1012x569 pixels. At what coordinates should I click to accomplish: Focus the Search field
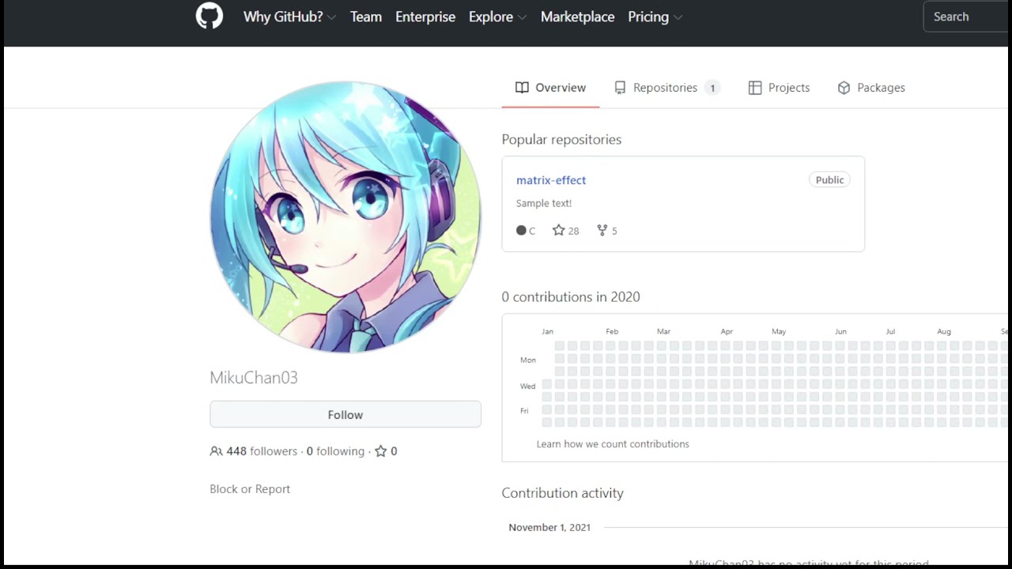tap(967, 17)
